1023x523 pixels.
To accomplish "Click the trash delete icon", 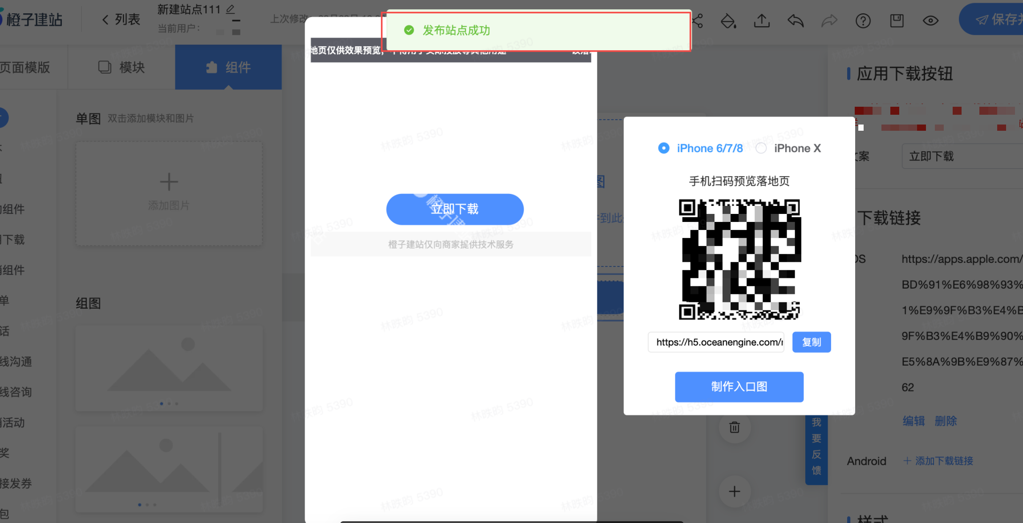I will (735, 427).
